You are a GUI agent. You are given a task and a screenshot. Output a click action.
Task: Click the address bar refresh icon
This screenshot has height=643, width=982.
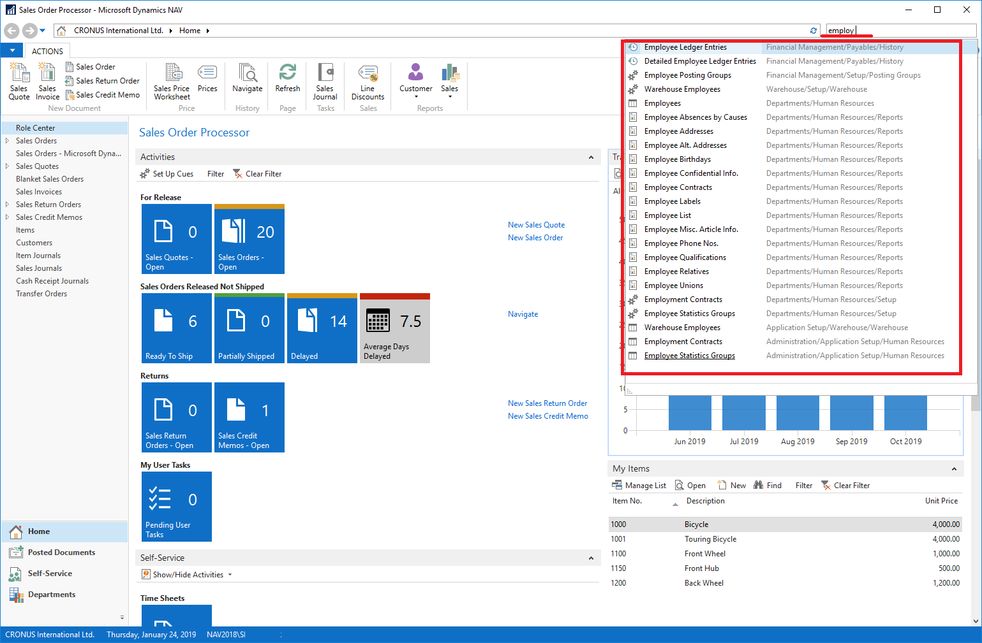coord(814,31)
